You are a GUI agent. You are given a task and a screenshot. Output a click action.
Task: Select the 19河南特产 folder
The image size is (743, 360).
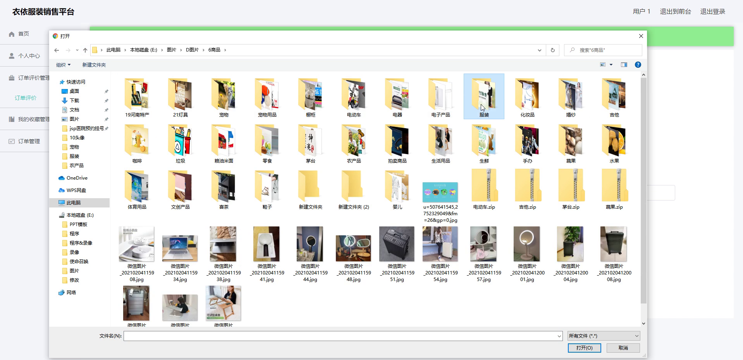pos(137,97)
